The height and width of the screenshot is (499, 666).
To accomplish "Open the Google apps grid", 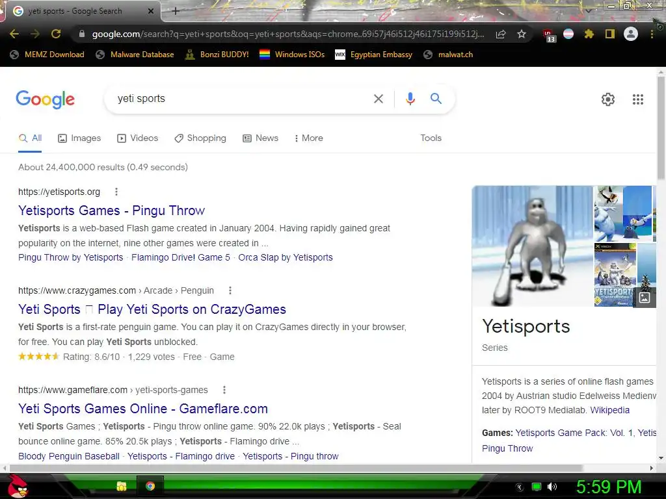I will (638, 99).
